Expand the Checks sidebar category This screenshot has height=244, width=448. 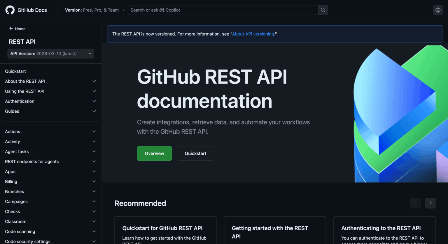tap(51, 211)
